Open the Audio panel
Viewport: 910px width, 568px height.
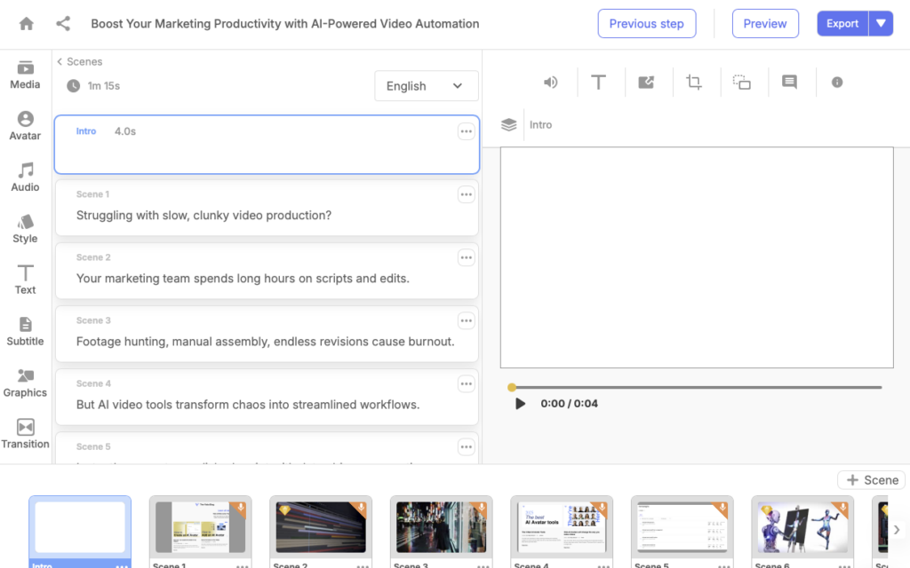[x=24, y=177]
